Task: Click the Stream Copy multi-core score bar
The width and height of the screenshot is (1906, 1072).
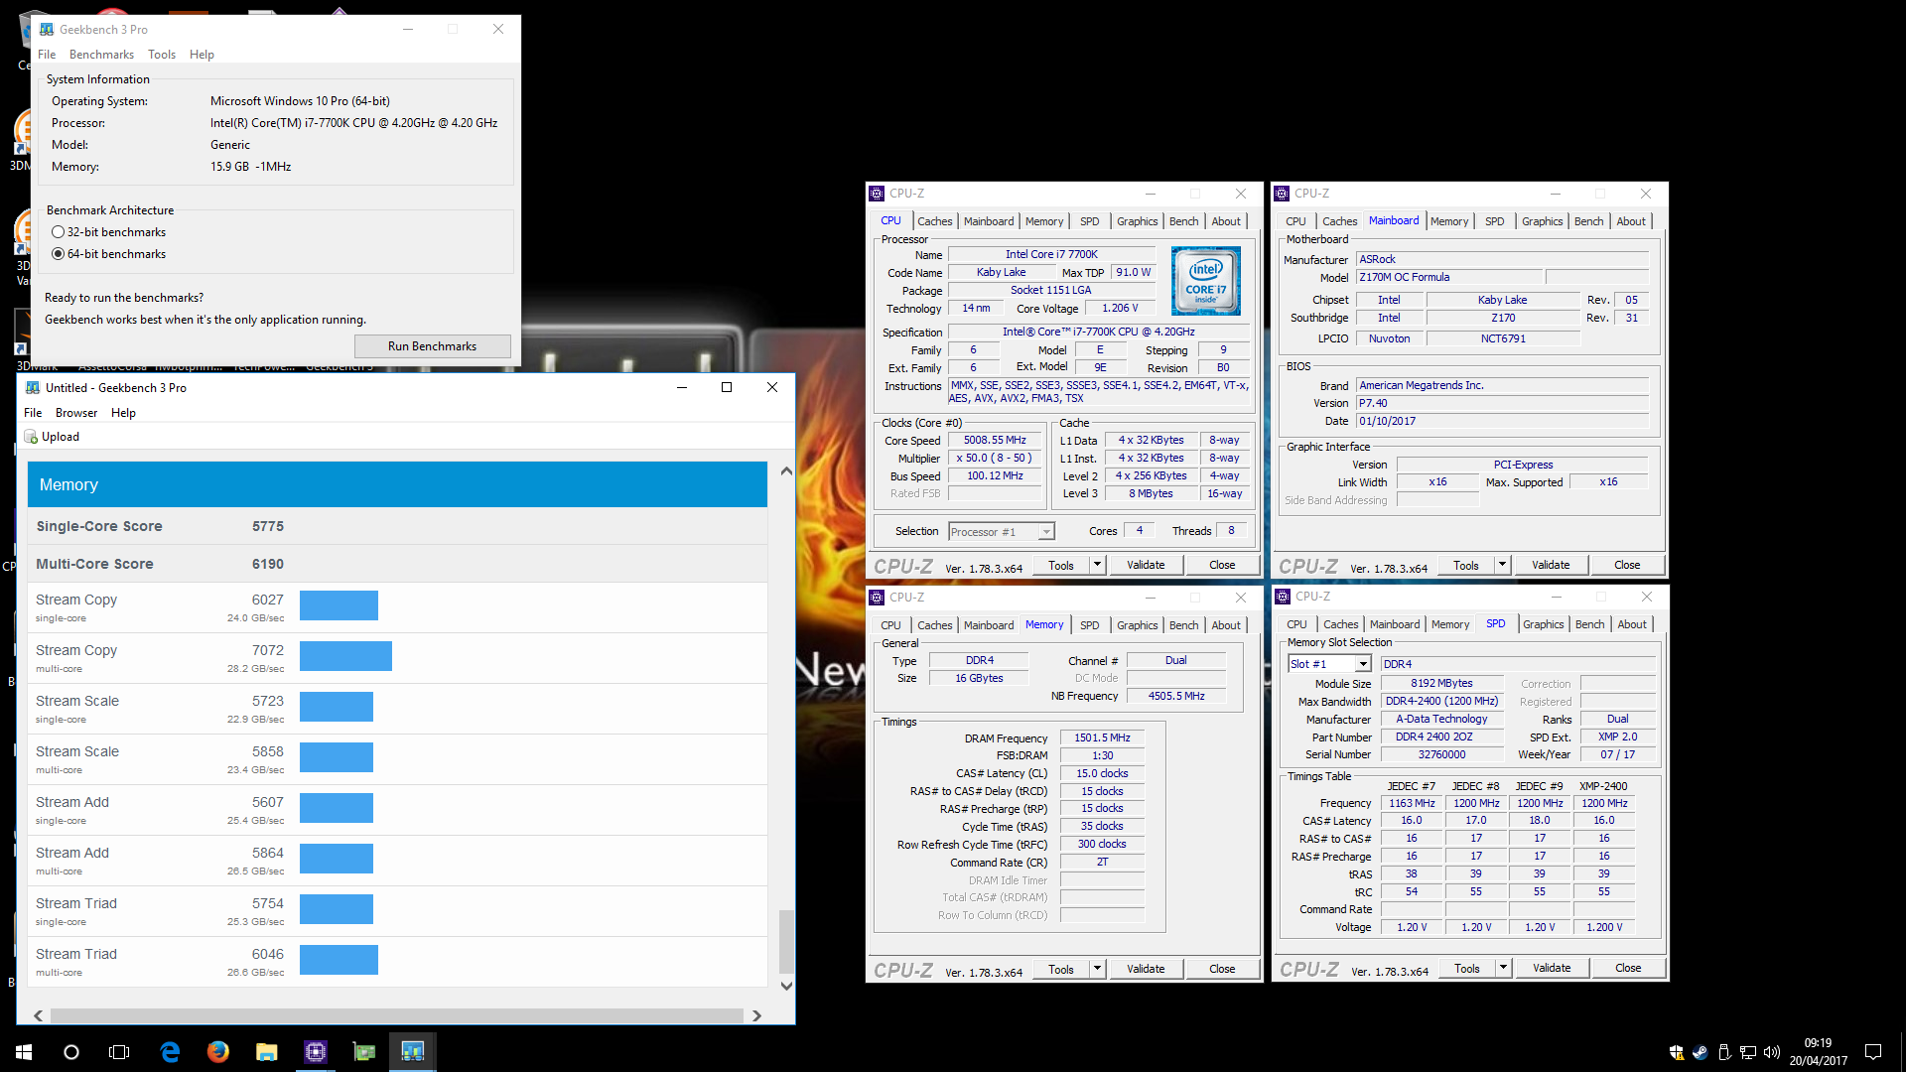Action: point(345,656)
